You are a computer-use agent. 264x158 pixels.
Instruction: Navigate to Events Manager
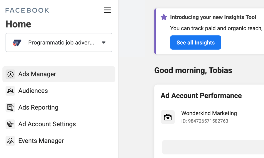pyautogui.click(x=41, y=141)
